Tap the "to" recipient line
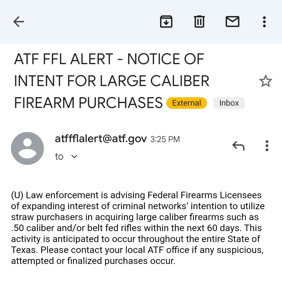This screenshot has height=301, width=282. pos(59,156)
